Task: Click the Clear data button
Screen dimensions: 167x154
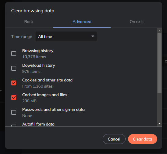Action: click(x=142, y=139)
